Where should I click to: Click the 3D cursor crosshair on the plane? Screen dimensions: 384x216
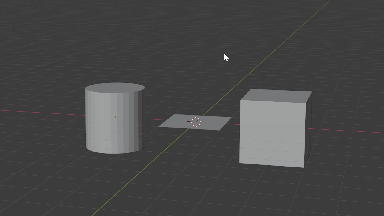pyautogui.click(x=196, y=122)
